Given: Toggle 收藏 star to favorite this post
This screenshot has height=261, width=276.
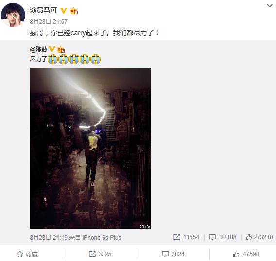Looking at the screenshot, I should (x=28, y=254).
